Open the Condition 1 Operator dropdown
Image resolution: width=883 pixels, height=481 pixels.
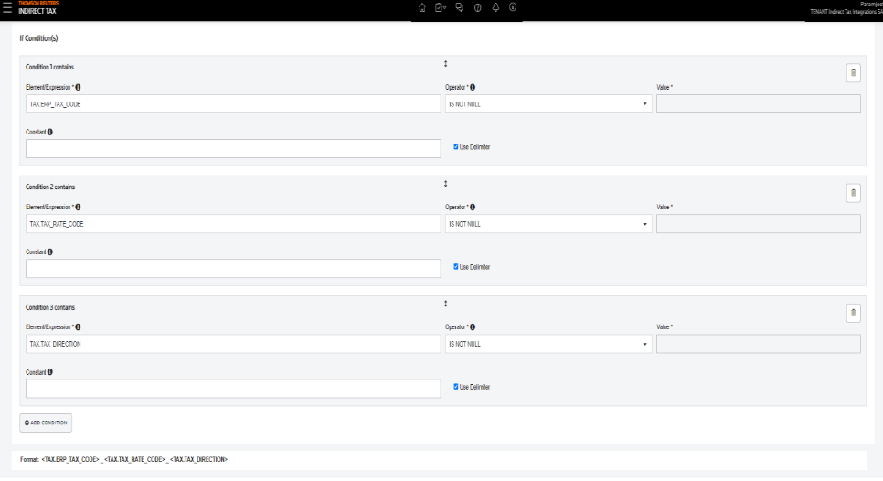point(548,104)
